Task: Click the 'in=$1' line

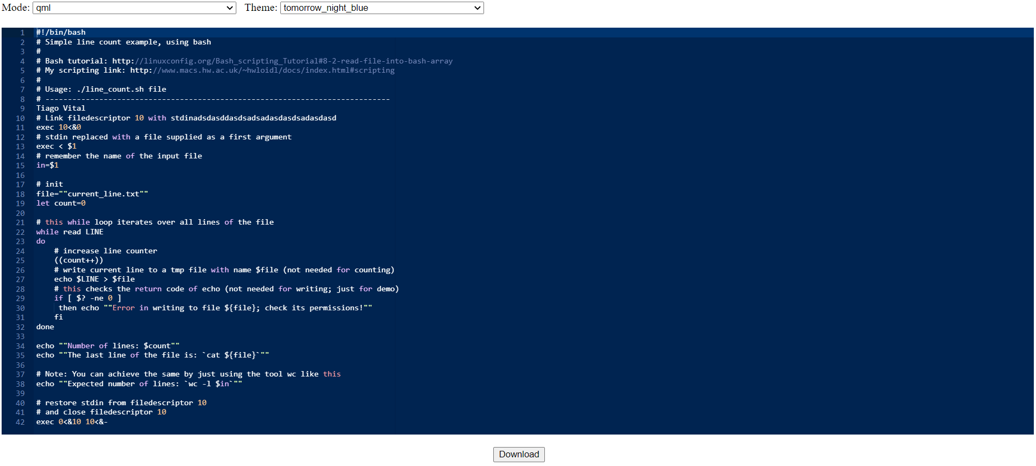Action: click(x=47, y=165)
